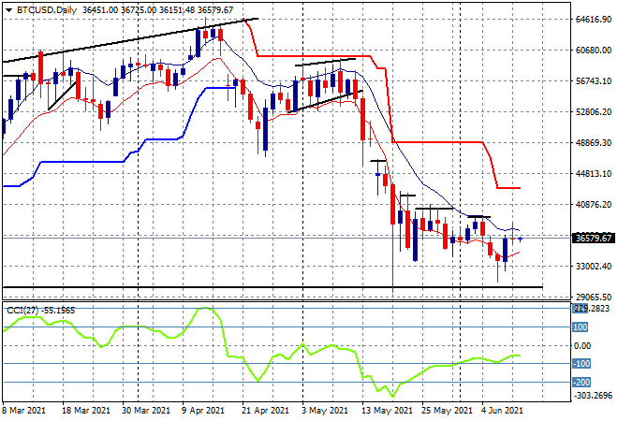Click price scale label 44813.10
Image resolution: width=618 pixels, height=421 pixels.
point(594,174)
